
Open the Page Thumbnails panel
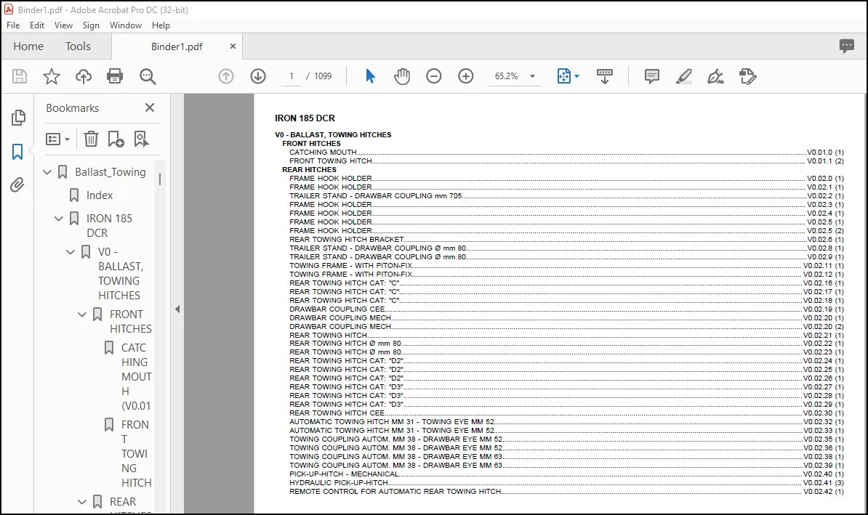[18, 117]
